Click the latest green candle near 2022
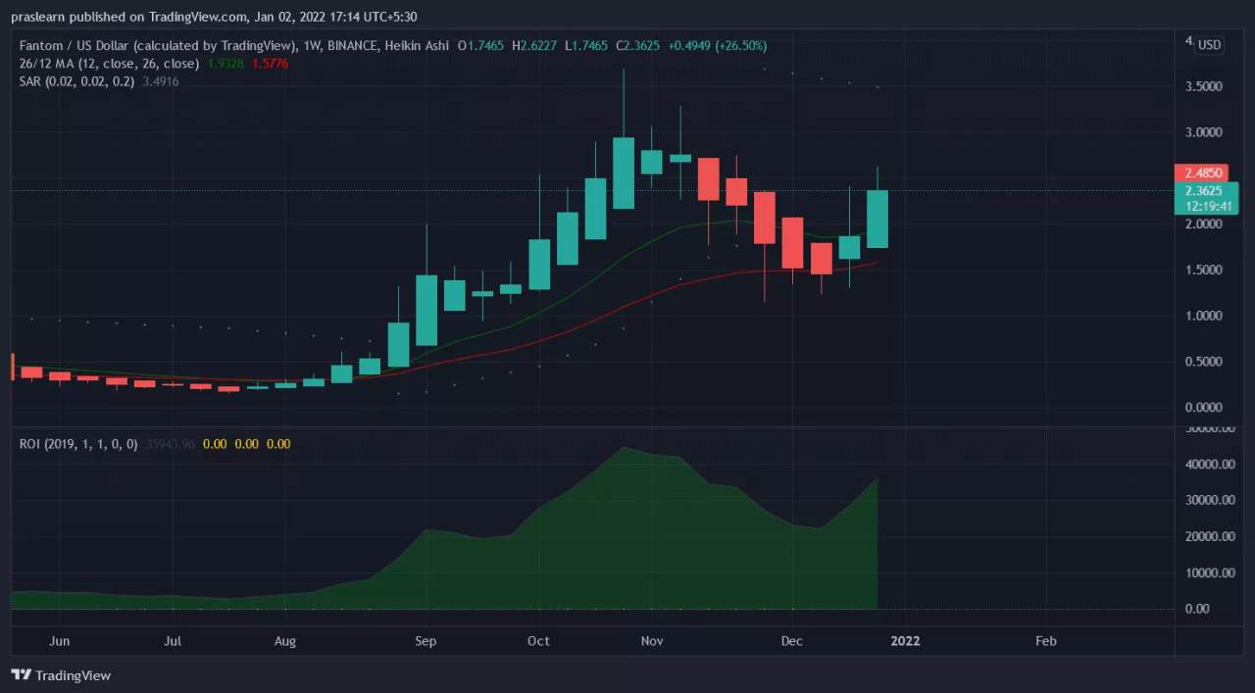 click(878, 219)
